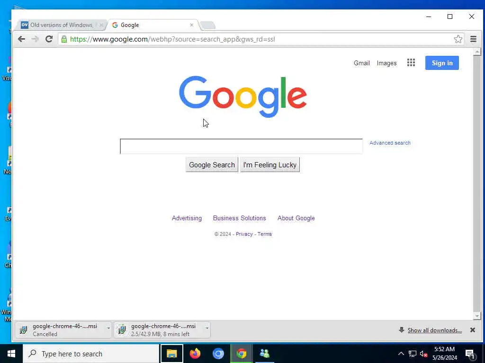
Task: Open the Chrome hamburger menu
Action: 473,39
